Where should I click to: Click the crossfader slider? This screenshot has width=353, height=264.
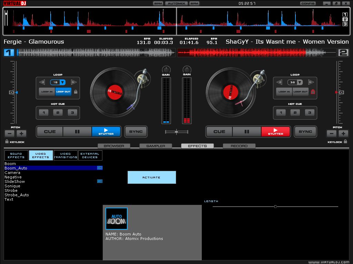[x=176, y=132]
